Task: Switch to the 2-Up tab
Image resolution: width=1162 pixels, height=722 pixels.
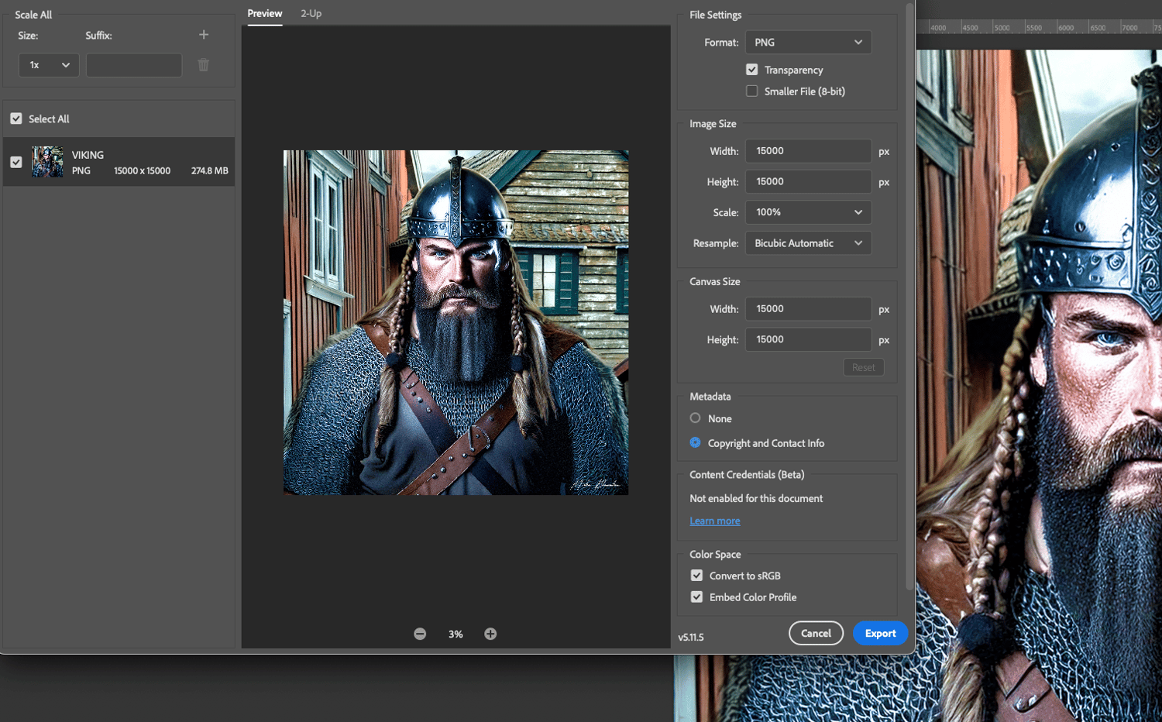Action: 311,14
